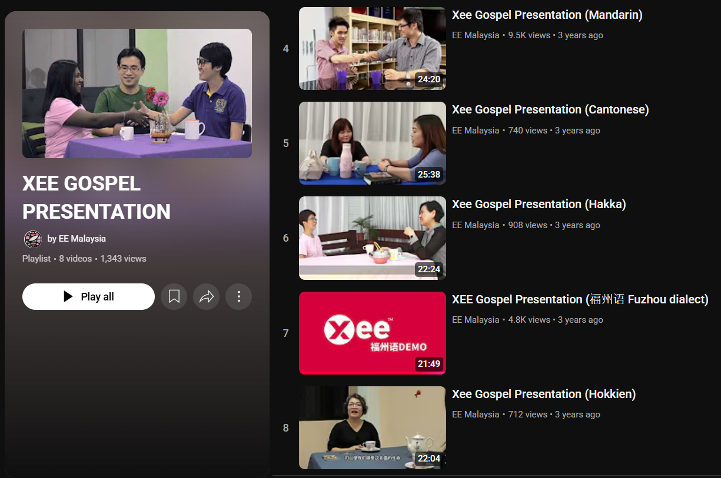This screenshot has height=478, width=721.
Task: Click EE Malaysia under the Hokkien video
Action: tap(476, 415)
